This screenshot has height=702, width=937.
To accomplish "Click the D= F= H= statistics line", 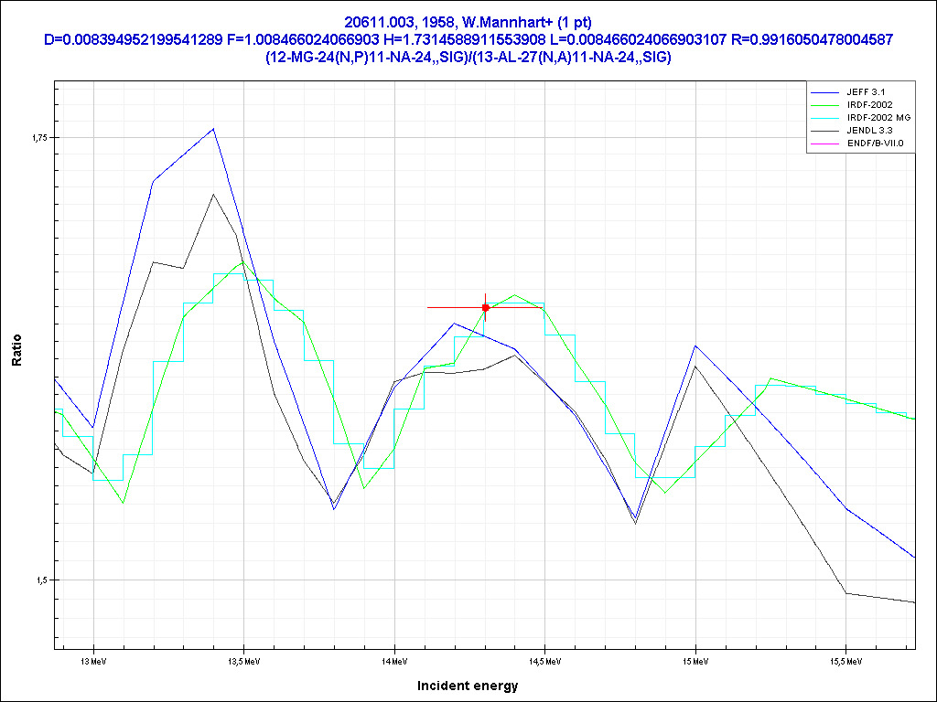I will [x=468, y=39].
